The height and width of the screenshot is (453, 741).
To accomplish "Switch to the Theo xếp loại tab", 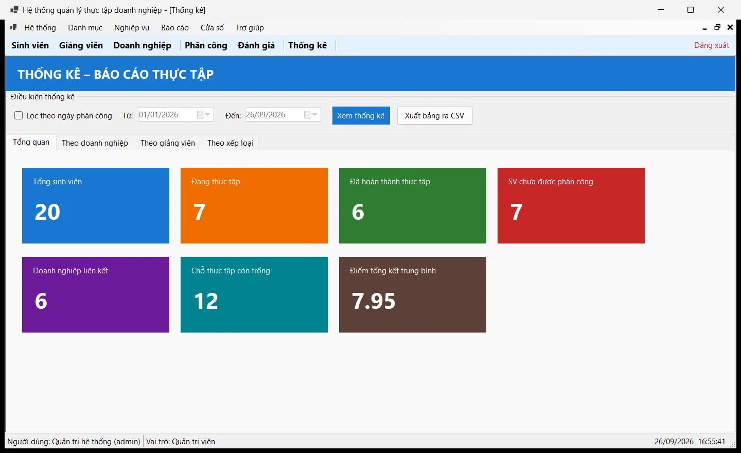I will [x=231, y=143].
